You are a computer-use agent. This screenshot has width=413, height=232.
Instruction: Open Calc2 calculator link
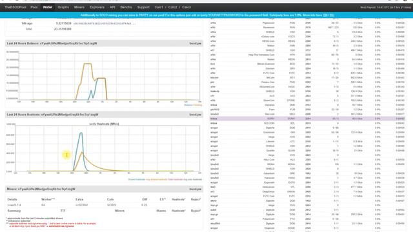(x=172, y=7)
